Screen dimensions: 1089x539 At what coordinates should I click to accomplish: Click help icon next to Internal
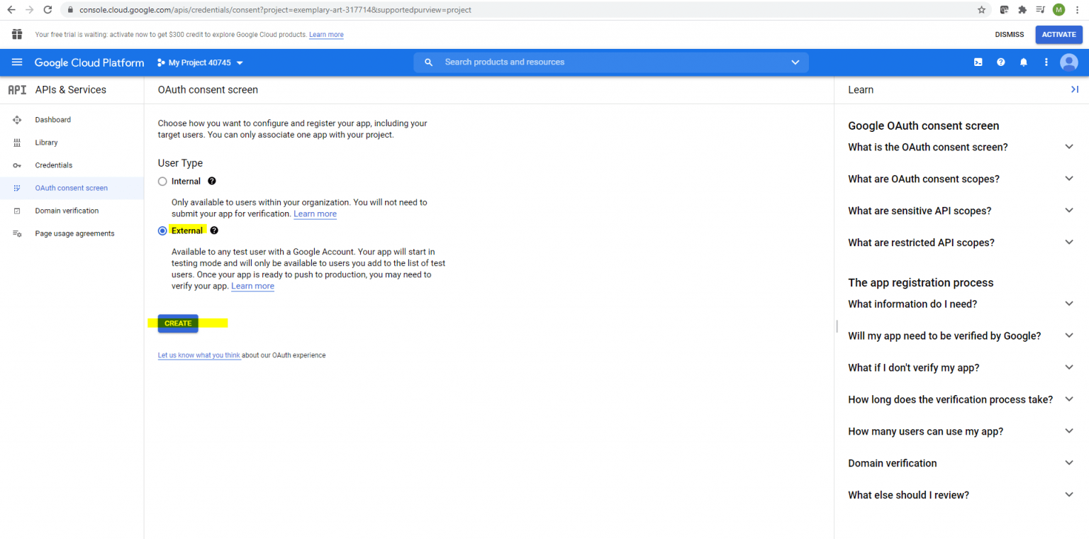point(212,182)
